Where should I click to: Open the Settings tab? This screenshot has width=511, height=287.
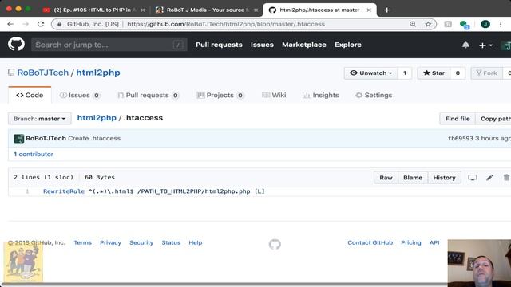[x=374, y=96]
